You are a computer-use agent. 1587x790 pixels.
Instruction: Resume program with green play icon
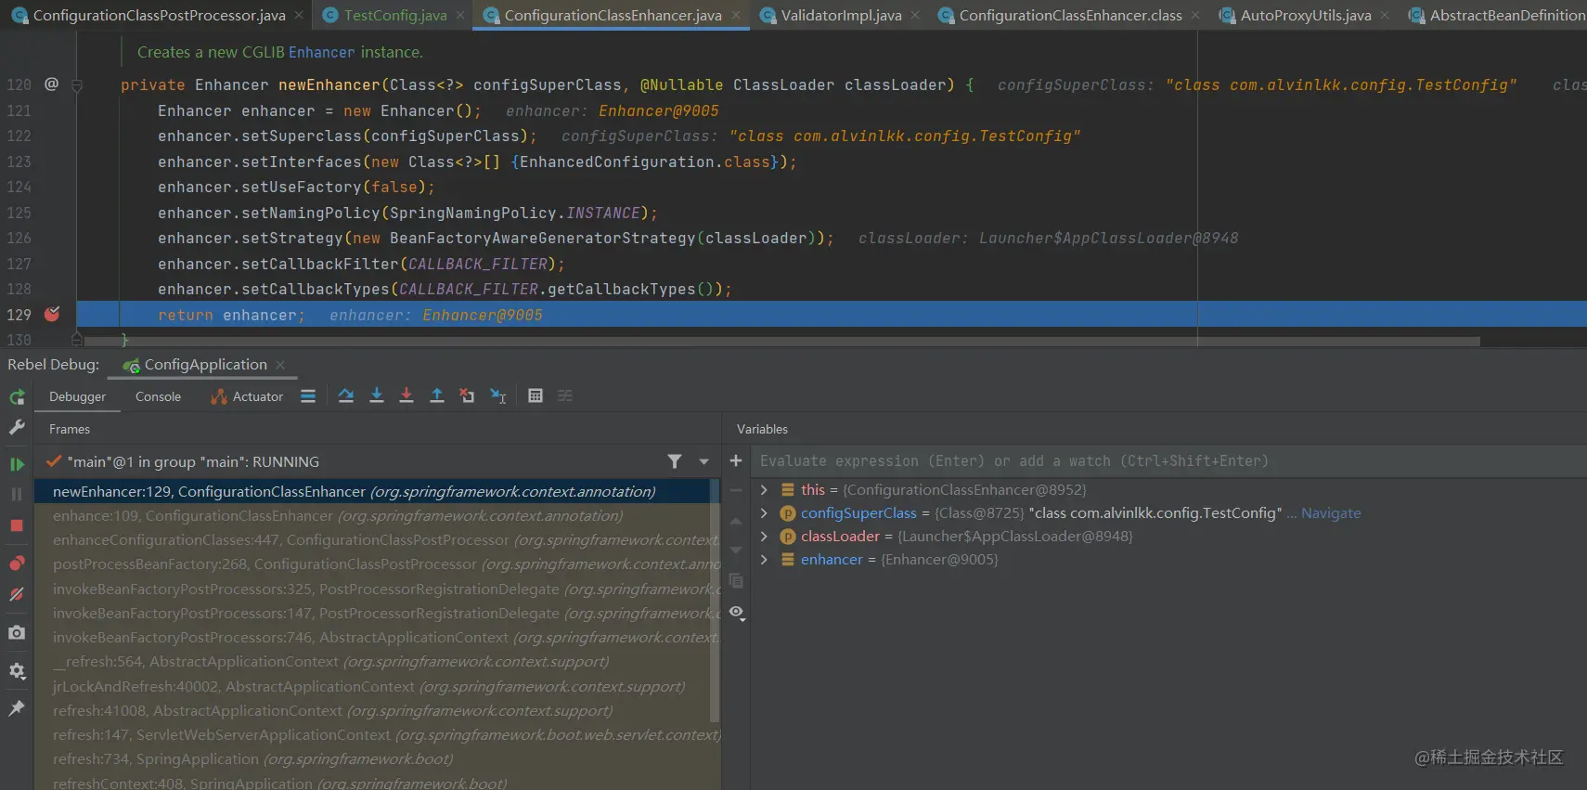[17, 464]
